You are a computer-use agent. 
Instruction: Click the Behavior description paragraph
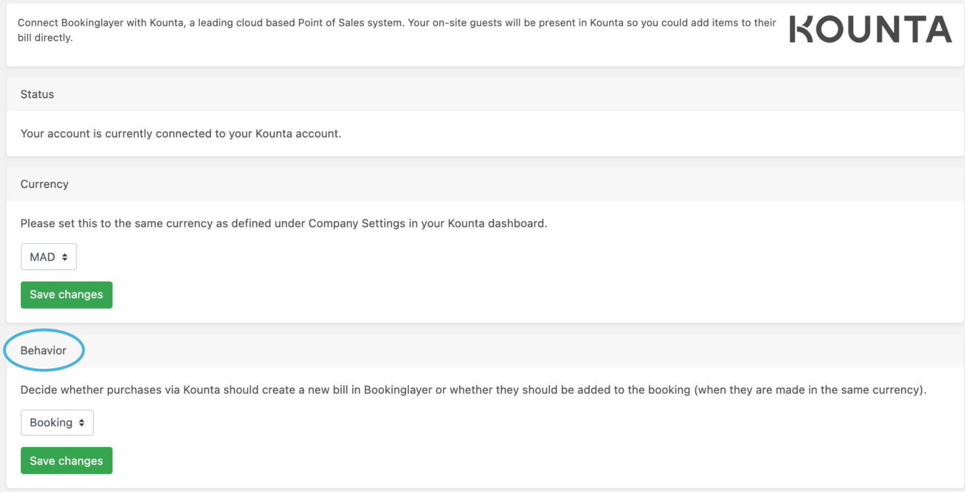pos(474,390)
